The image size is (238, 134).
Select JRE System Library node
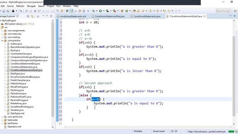tap(19, 24)
